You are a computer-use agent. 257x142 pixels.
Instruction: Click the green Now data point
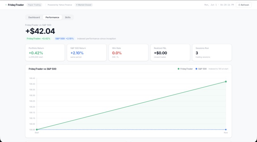(226, 82)
